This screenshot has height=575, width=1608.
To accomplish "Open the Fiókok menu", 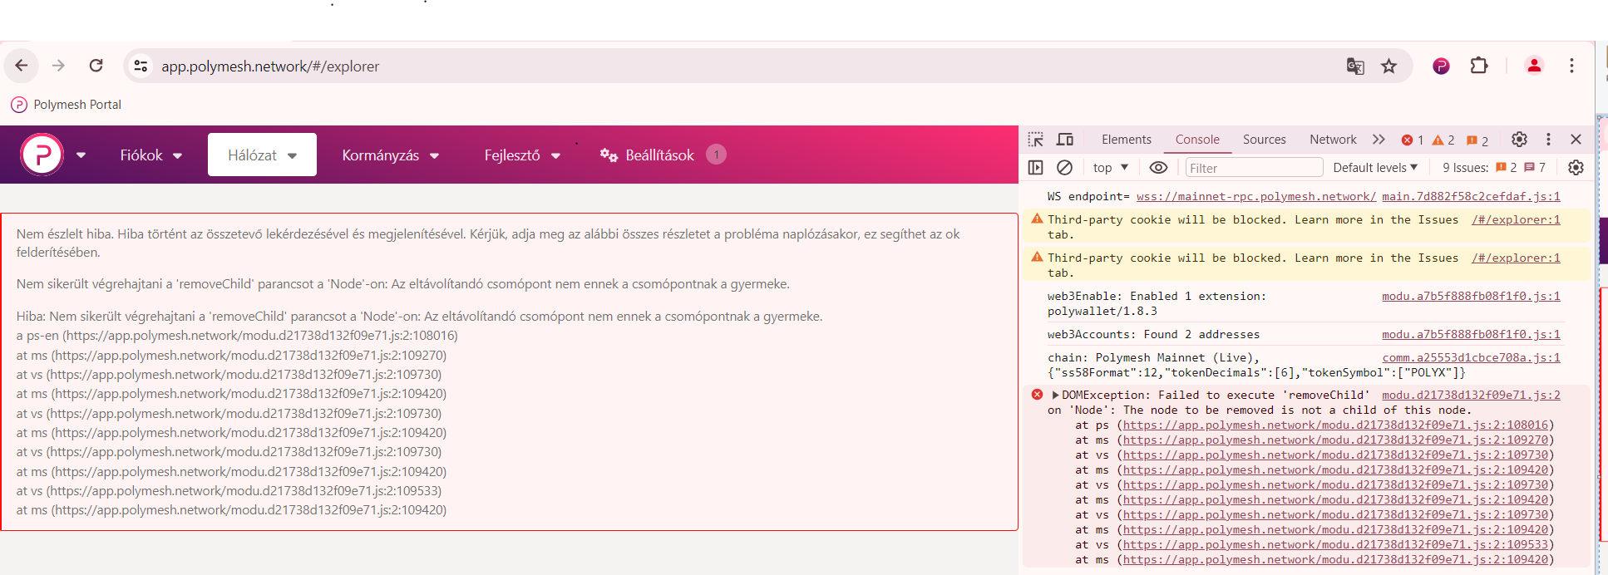I will pos(150,155).
